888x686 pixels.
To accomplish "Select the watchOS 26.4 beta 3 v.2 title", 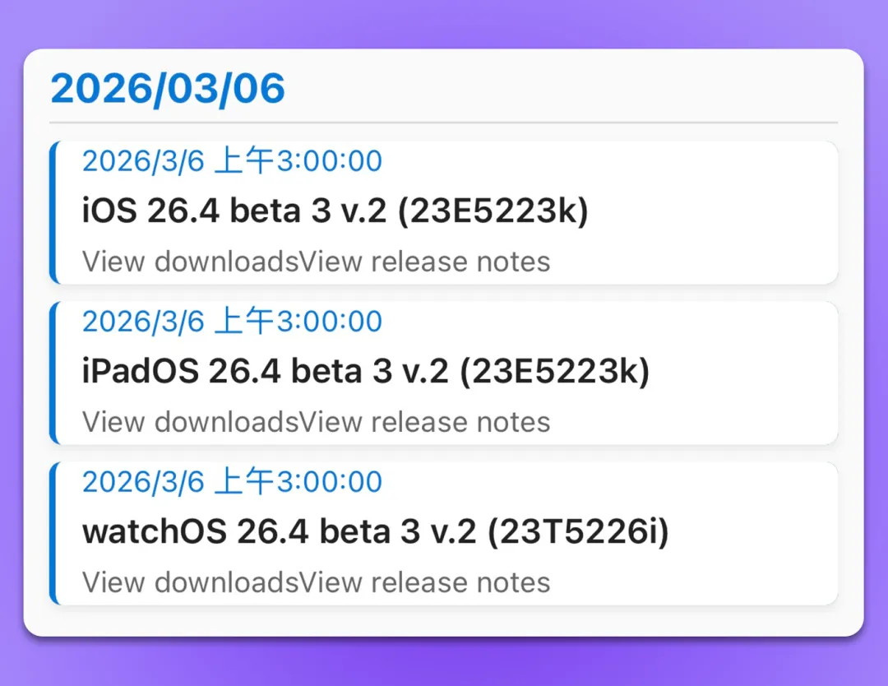I will (375, 532).
